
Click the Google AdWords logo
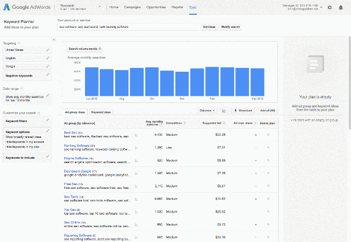(27, 7)
